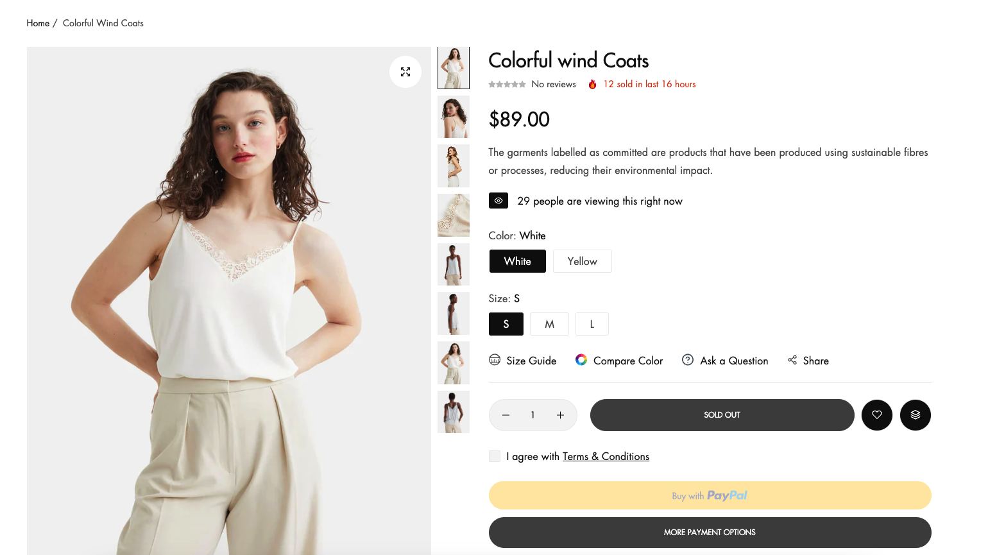This screenshot has width=997, height=555.
Task: Open Compare Color tool
Action: point(619,361)
